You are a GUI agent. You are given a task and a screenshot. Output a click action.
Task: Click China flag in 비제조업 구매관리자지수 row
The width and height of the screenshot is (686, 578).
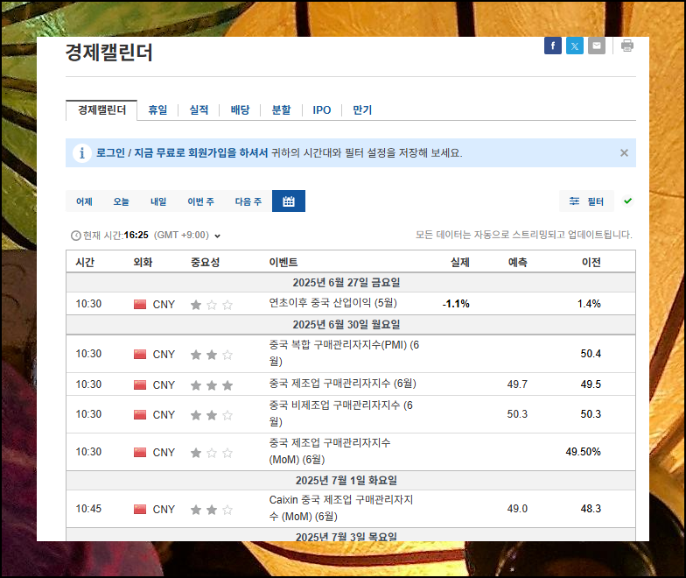coord(140,414)
